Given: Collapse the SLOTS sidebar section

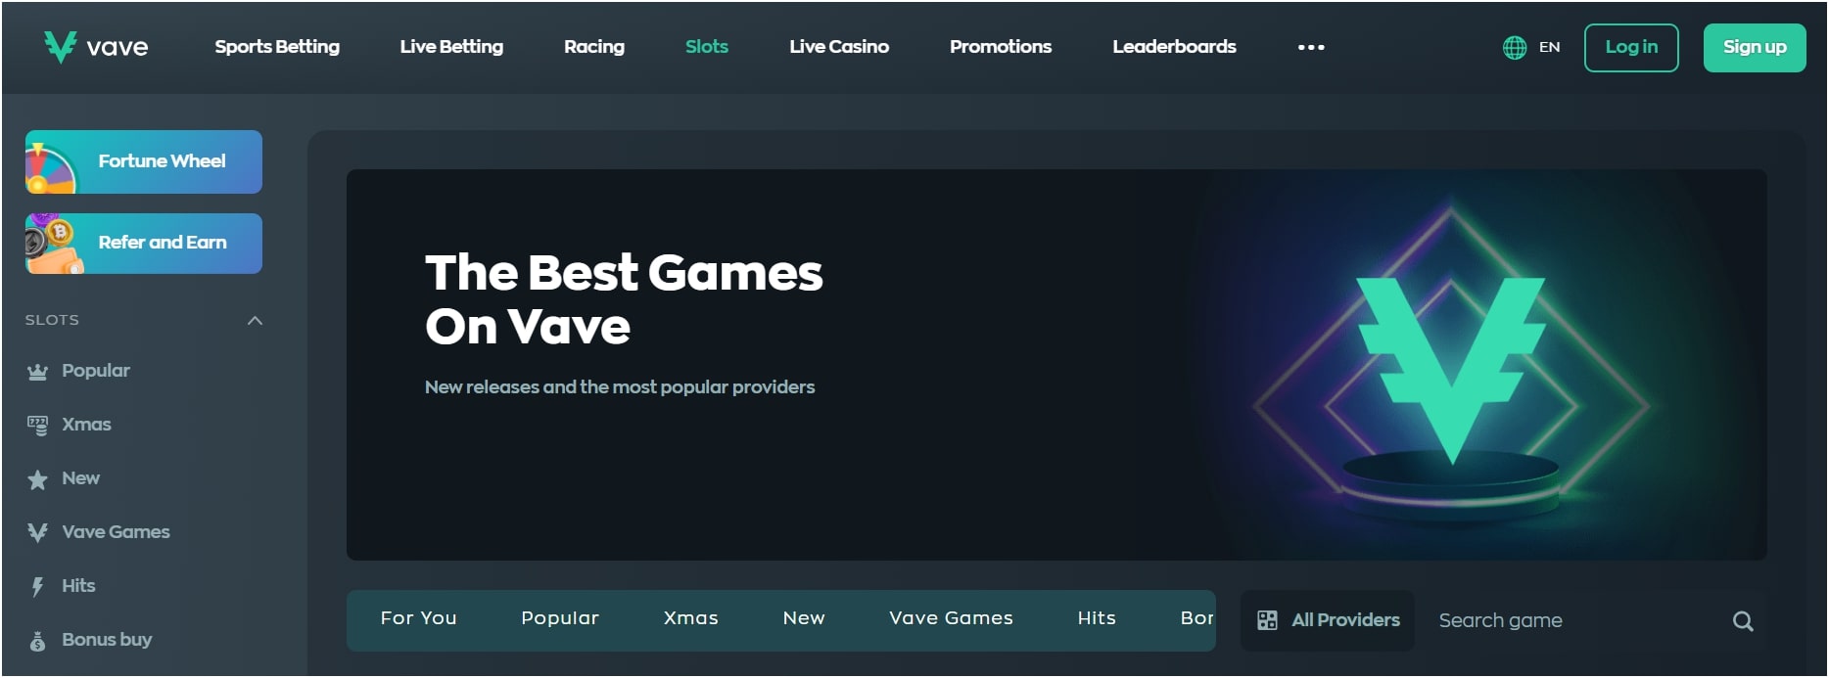Looking at the screenshot, I should pos(255,320).
